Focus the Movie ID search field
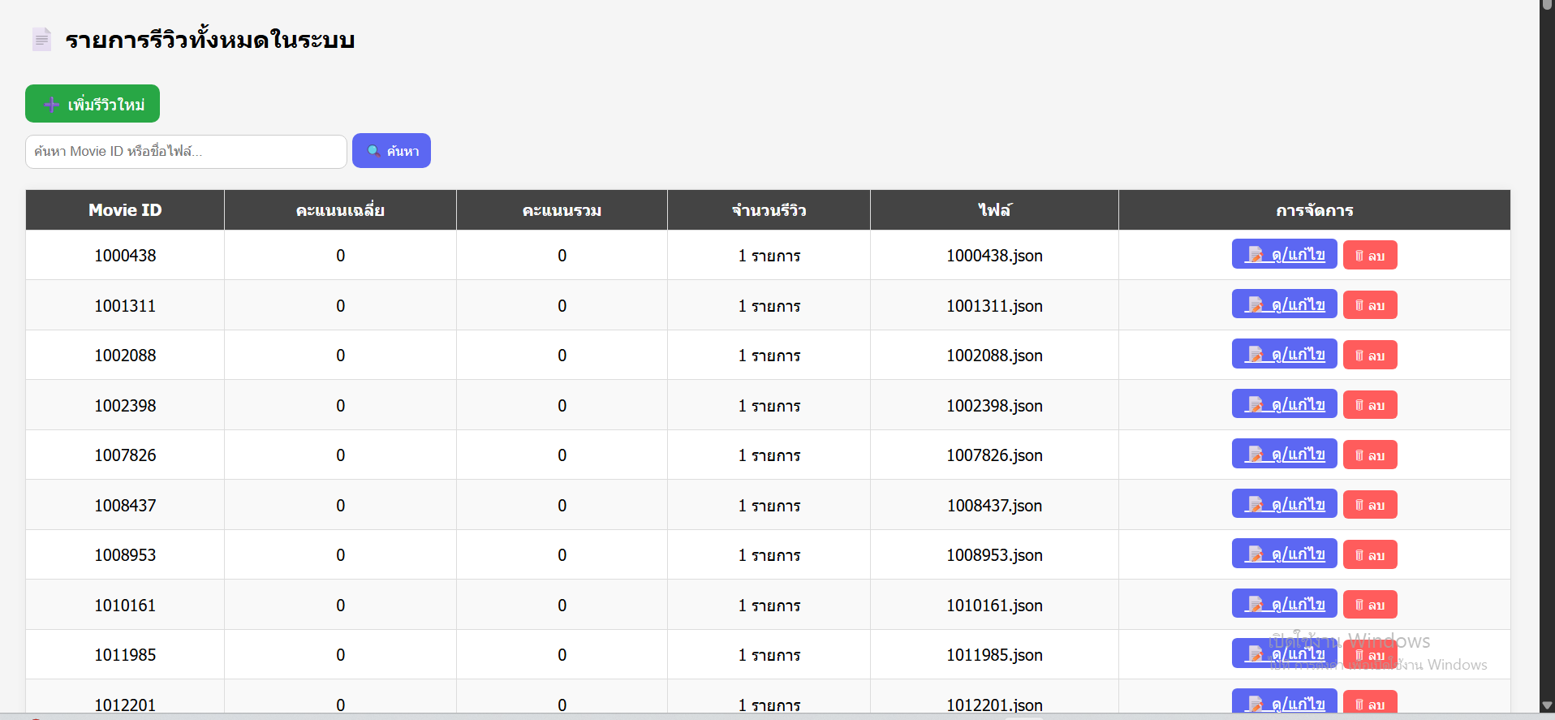This screenshot has height=720, width=1555. (x=186, y=151)
